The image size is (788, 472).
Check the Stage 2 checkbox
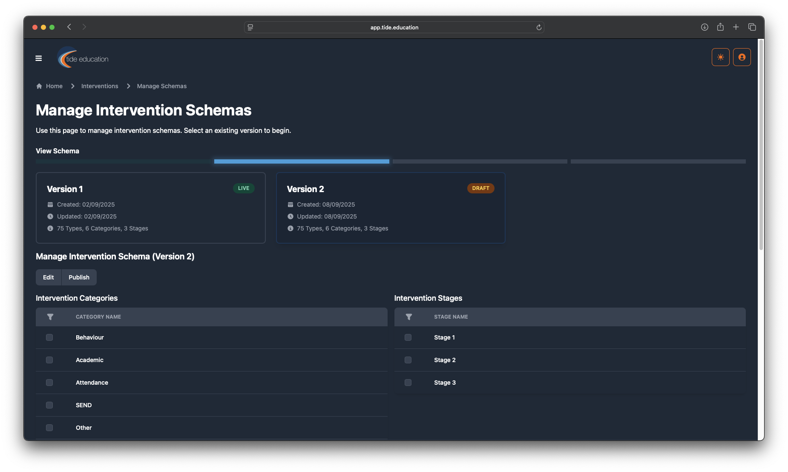pos(408,360)
